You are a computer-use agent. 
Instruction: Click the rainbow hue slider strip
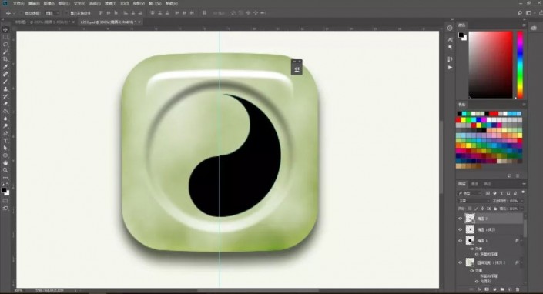pyautogui.click(x=520, y=65)
